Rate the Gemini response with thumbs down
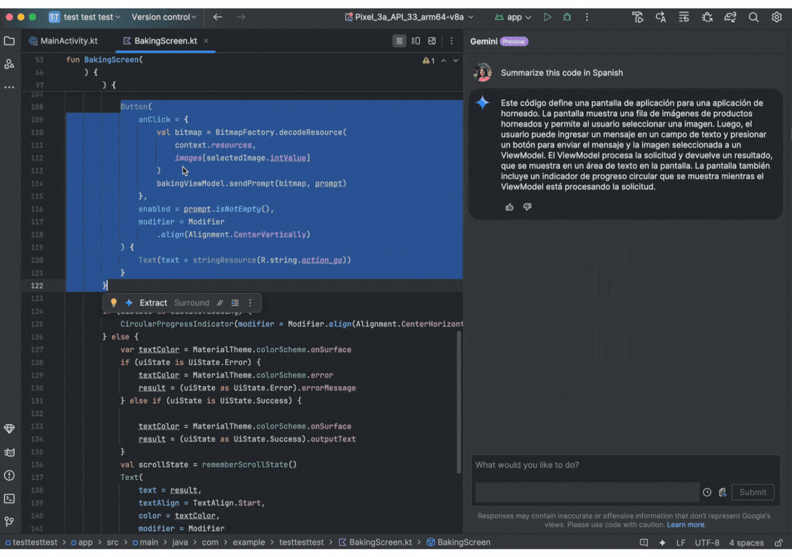This screenshot has width=792, height=557. coord(527,207)
